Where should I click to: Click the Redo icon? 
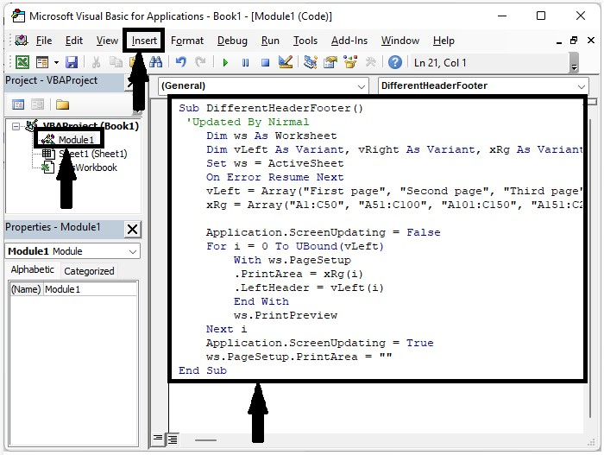coord(200,62)
